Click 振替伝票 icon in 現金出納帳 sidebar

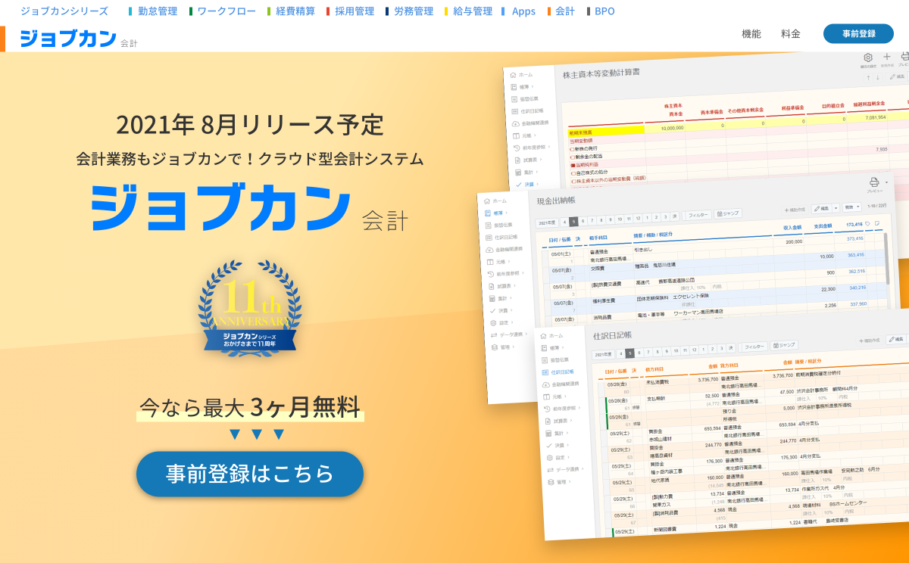489,225
